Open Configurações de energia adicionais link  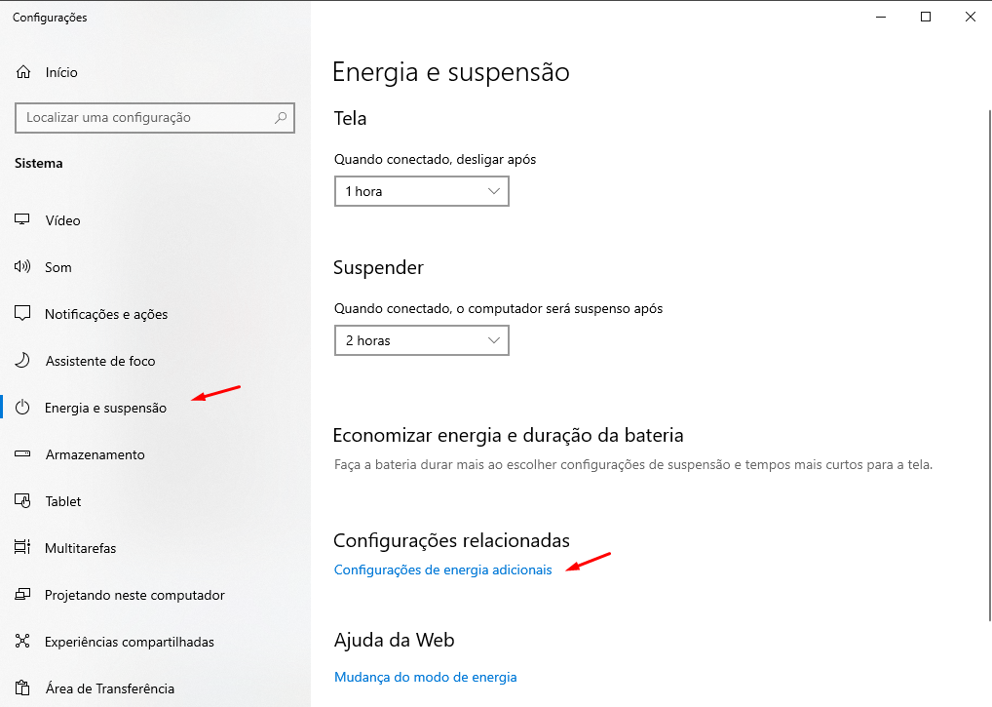[442, 570]
